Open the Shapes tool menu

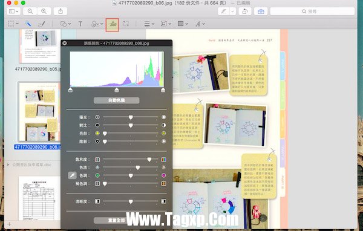(x=65, y=24)
